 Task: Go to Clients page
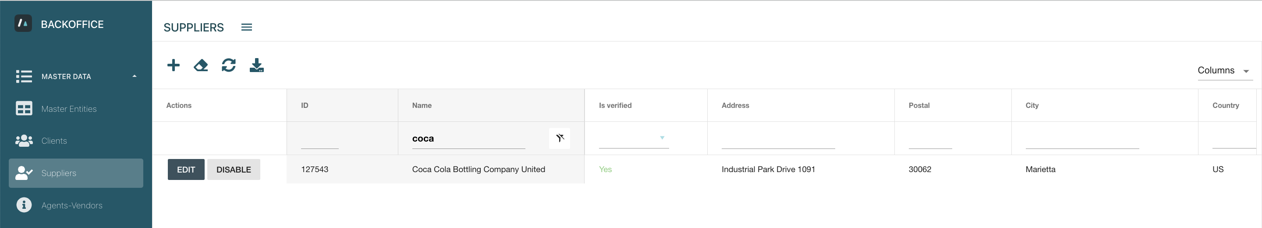coord(54,141)
